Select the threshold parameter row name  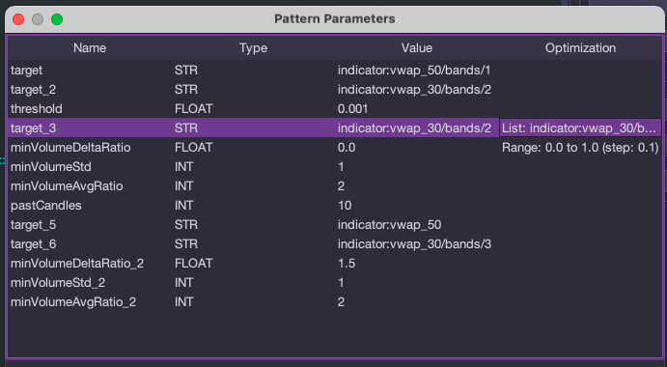pyautogui.click(x=36, y=108)
